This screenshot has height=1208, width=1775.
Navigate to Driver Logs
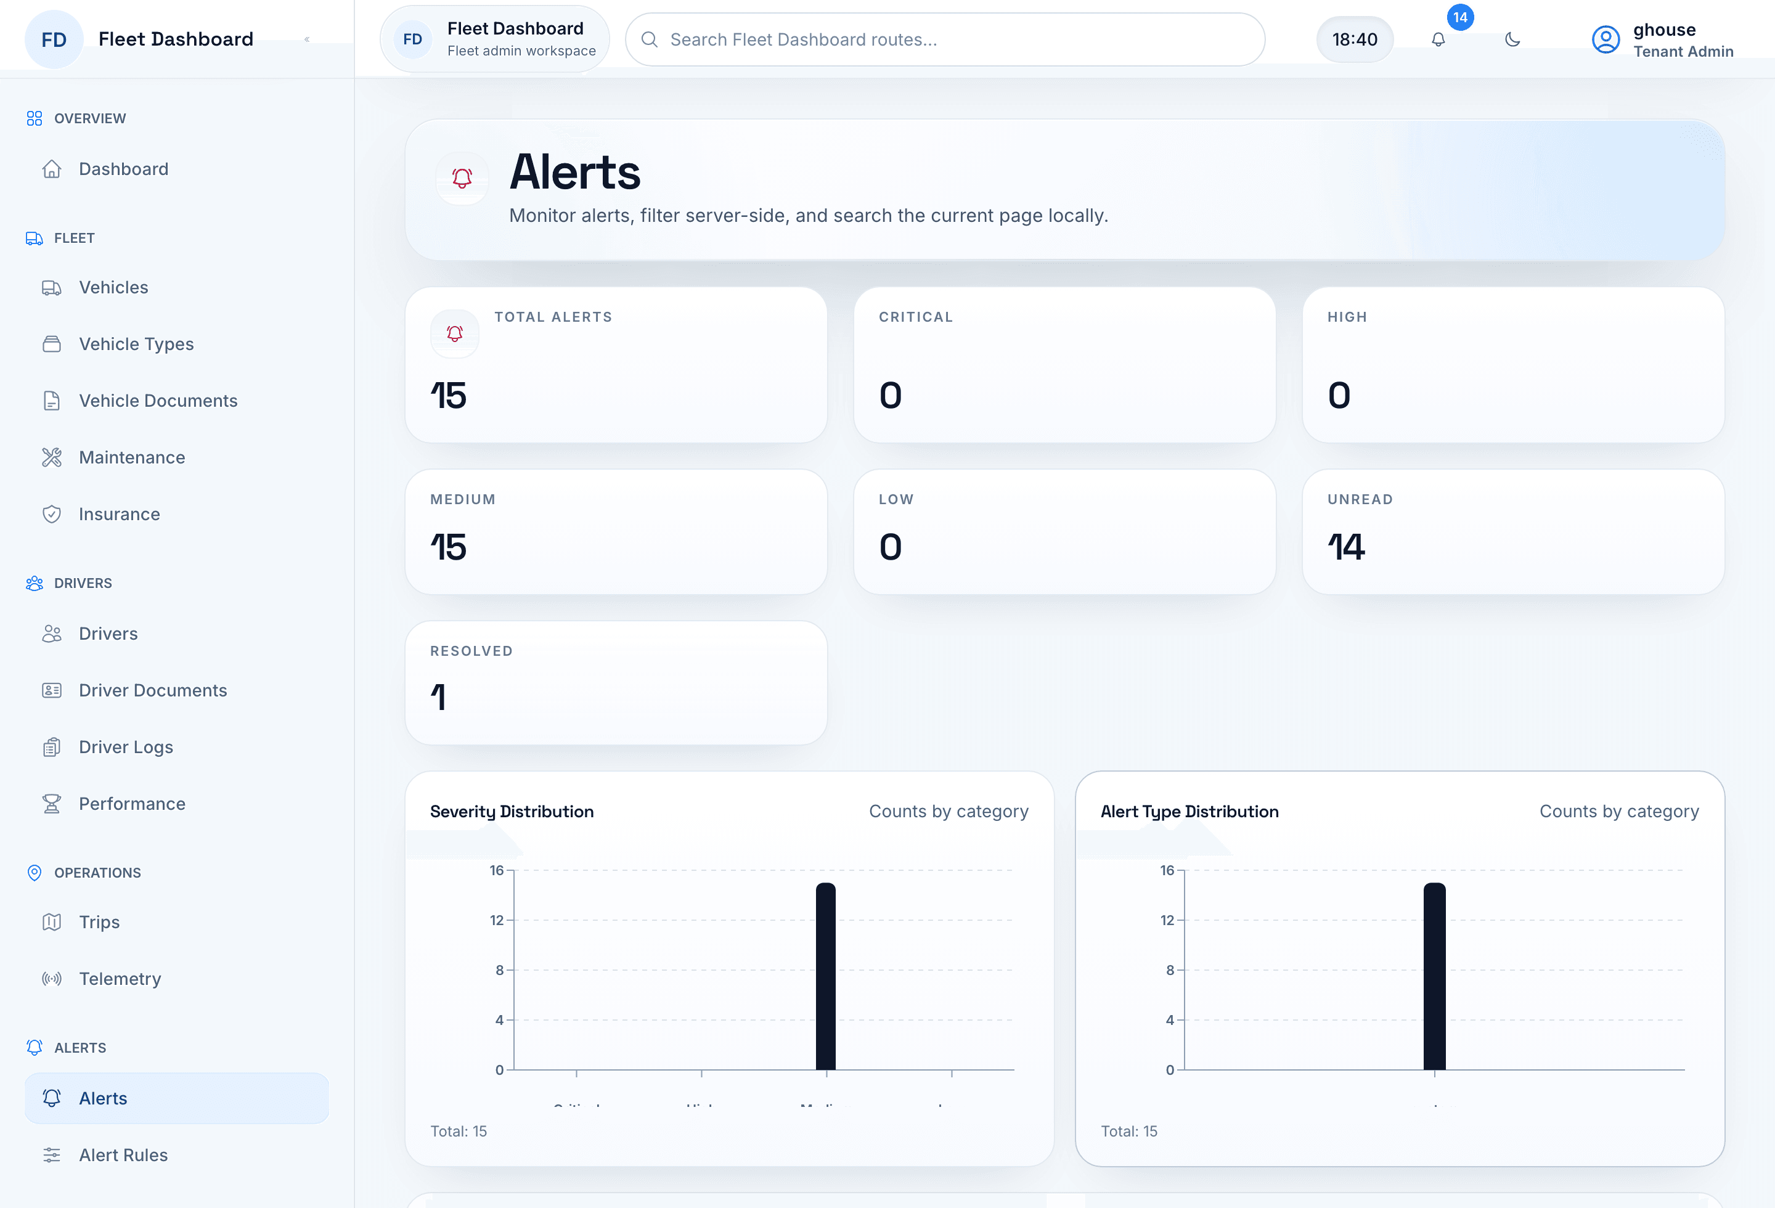176,747
